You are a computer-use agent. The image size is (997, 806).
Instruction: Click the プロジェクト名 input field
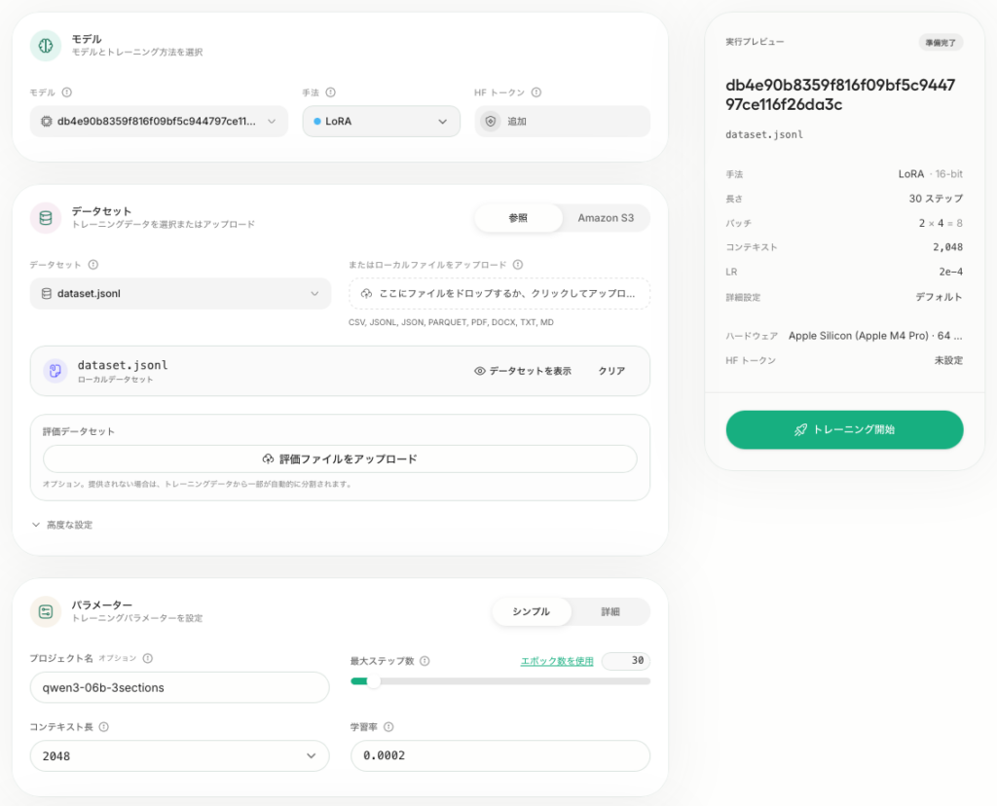tap(179, 688)
